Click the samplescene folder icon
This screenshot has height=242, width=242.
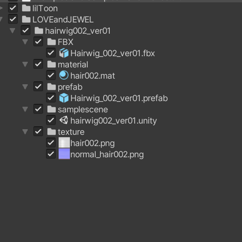52,109
